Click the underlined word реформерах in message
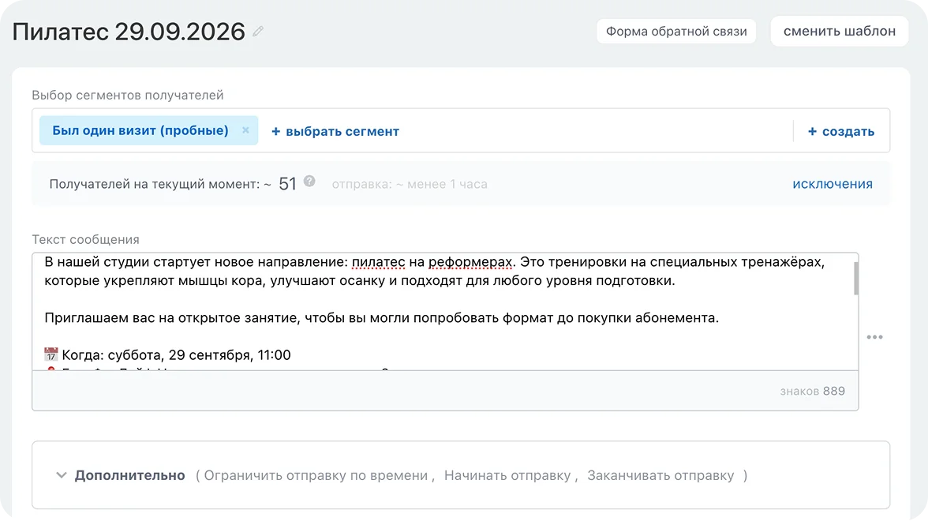The image size is (928, 521). [x=470, y=262]
